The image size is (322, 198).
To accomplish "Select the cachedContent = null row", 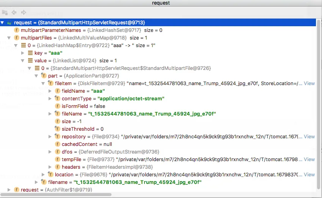I will pyautogui.click(x=87, y=144).
